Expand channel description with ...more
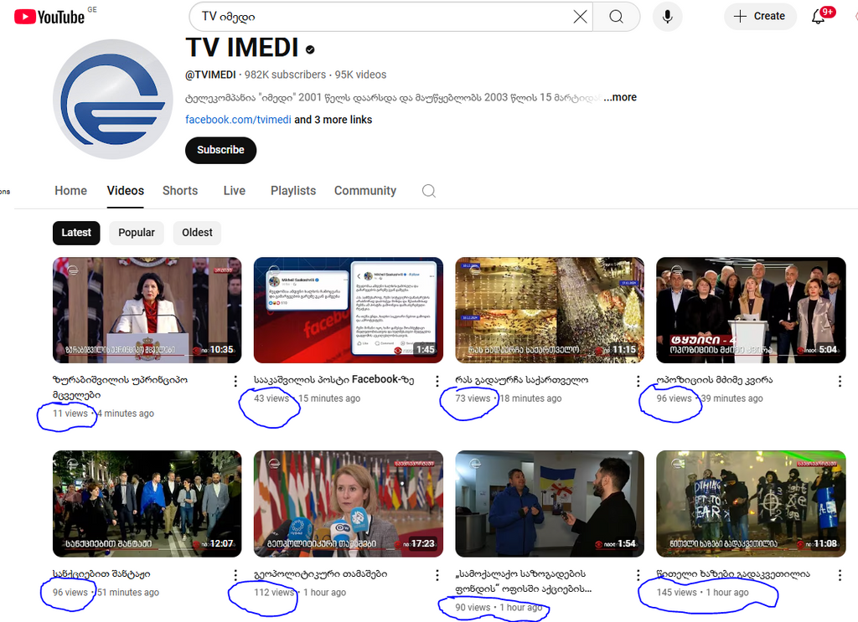This screenshot has width=858, height=622. coord(620,98)
